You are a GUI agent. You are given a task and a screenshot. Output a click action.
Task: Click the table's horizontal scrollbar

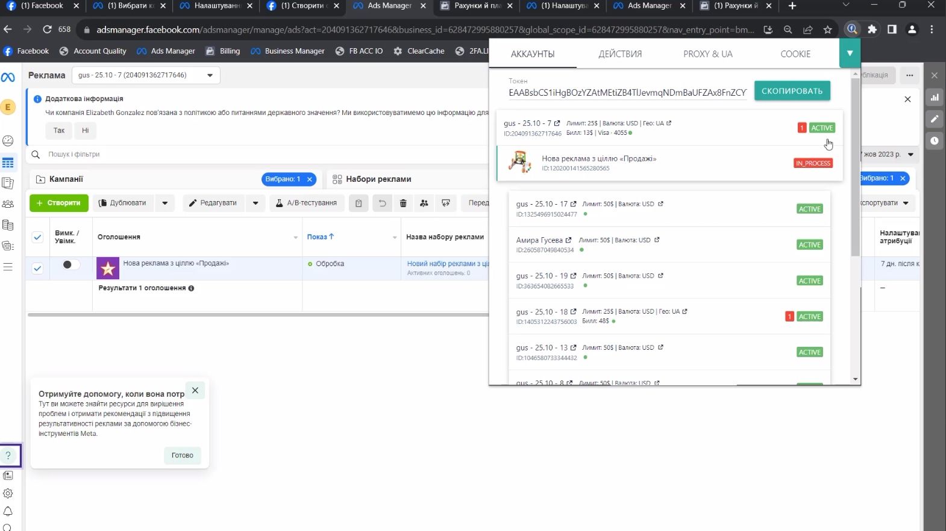[x=258, y=314]
